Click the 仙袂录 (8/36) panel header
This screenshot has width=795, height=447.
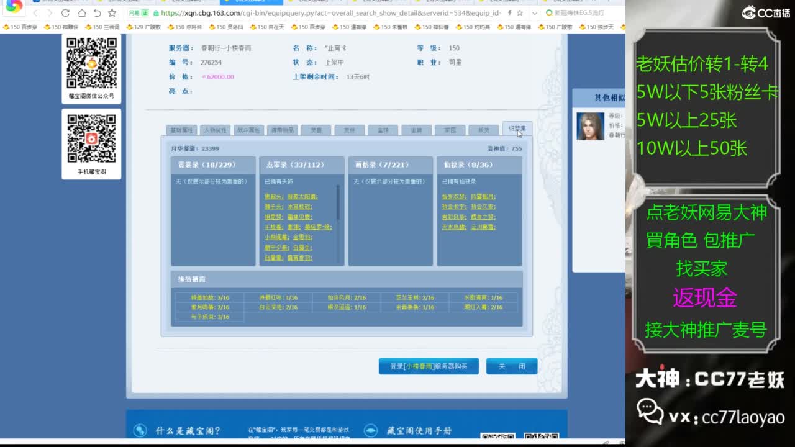tap(479, 165)
